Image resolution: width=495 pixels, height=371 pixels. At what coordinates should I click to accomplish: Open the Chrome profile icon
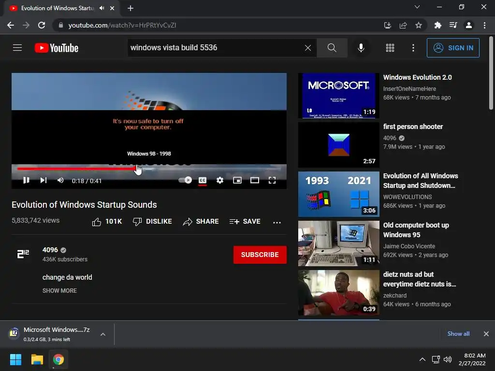(469, 25)
